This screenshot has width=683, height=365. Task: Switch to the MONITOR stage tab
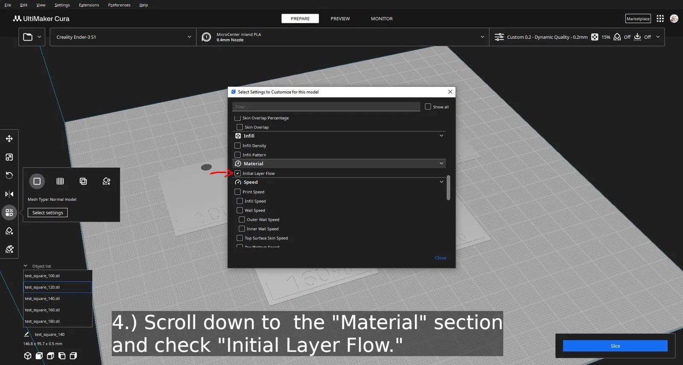coord(382,19)
